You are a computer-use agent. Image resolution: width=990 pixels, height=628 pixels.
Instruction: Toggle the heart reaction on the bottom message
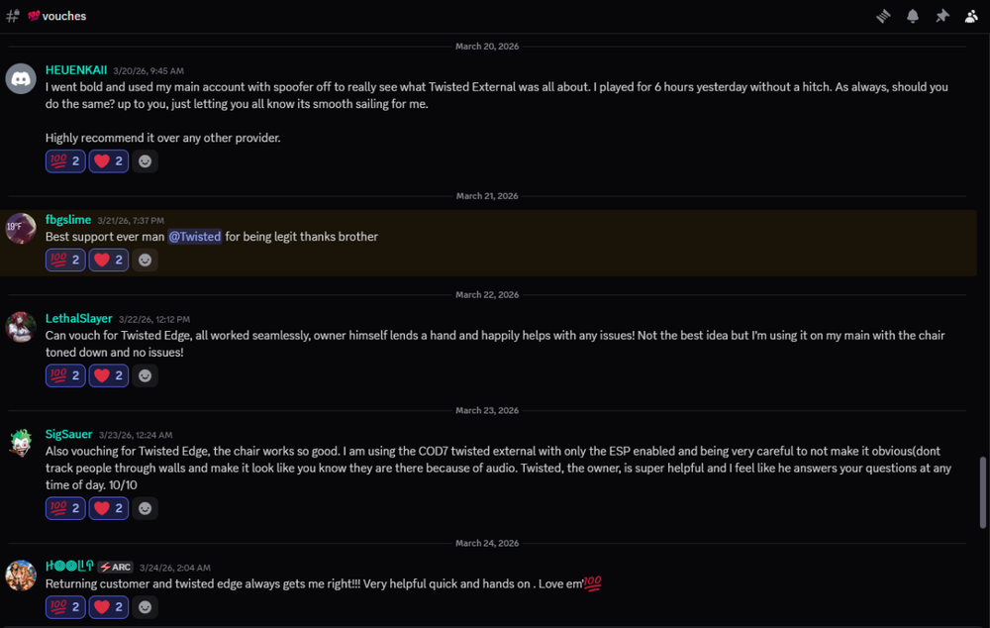[x=109, y=606]
